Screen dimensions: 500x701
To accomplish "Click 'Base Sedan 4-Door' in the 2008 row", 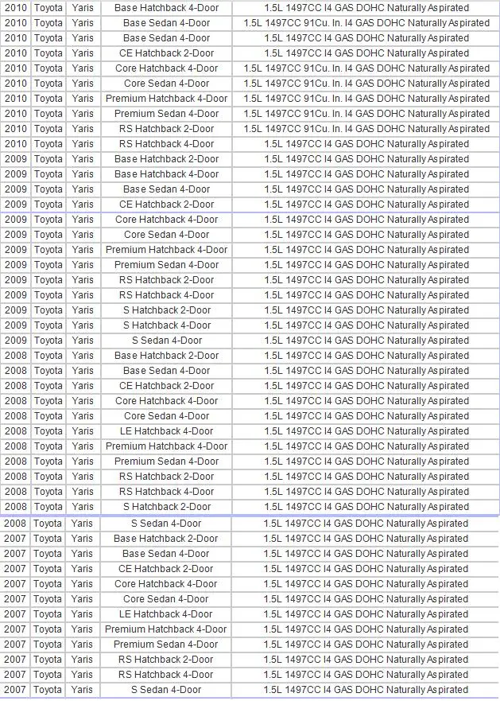I will coord(167,371).
